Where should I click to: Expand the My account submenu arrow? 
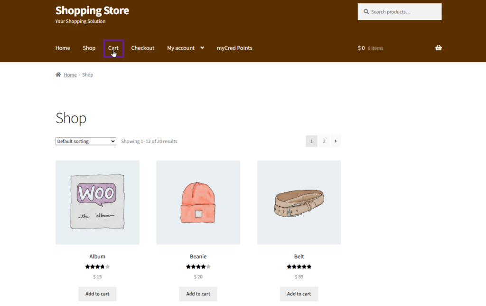coord(202,48)
